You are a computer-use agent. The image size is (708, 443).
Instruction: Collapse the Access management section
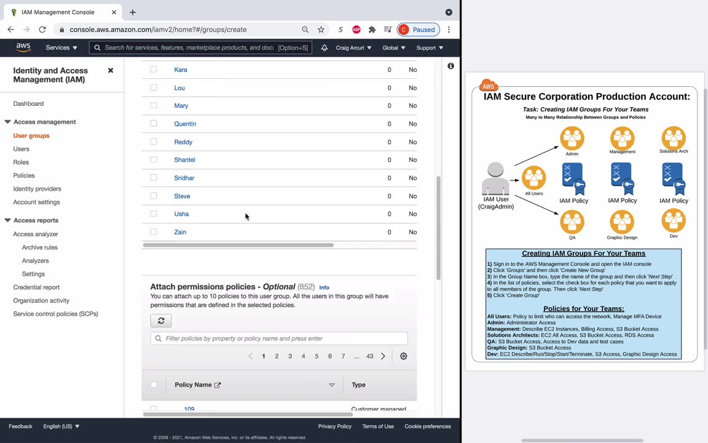(x=7, y=122)
